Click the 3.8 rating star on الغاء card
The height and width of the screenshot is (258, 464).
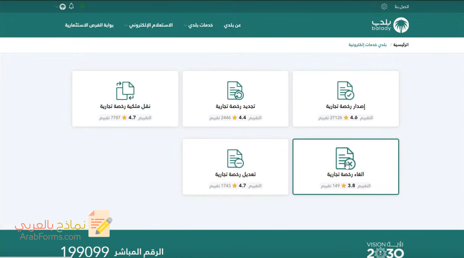tap(343, 186)
